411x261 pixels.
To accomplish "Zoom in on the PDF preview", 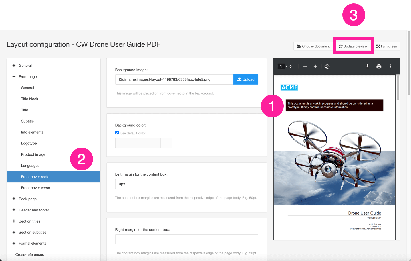I will tap(315, 66).
